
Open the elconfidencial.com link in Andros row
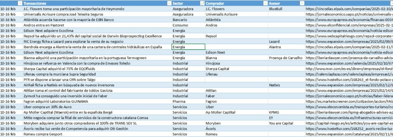click(349, 25)
